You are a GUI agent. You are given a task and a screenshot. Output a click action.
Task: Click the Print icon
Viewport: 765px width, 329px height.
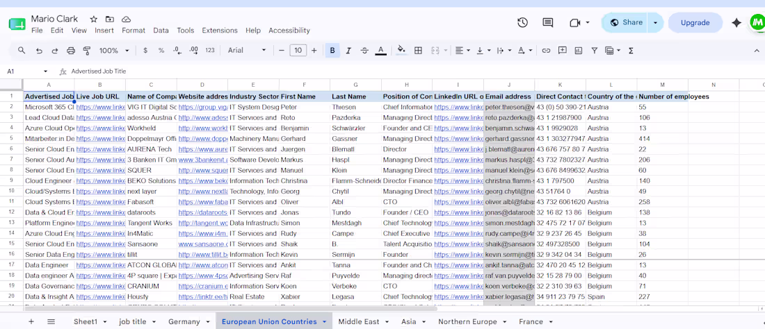tap(71, 50)
